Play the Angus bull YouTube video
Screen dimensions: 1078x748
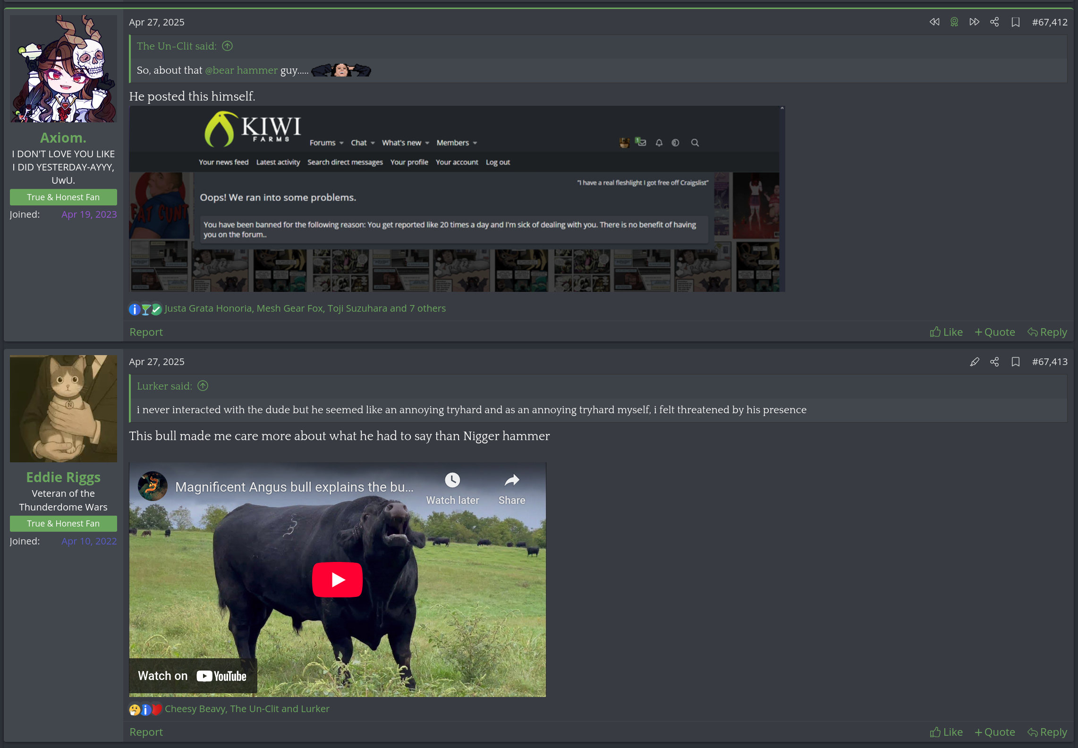click(337, 579)
